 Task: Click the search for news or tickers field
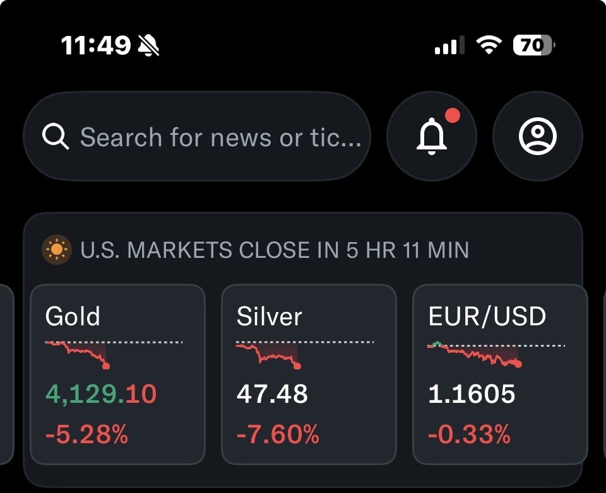coord(220,137)
